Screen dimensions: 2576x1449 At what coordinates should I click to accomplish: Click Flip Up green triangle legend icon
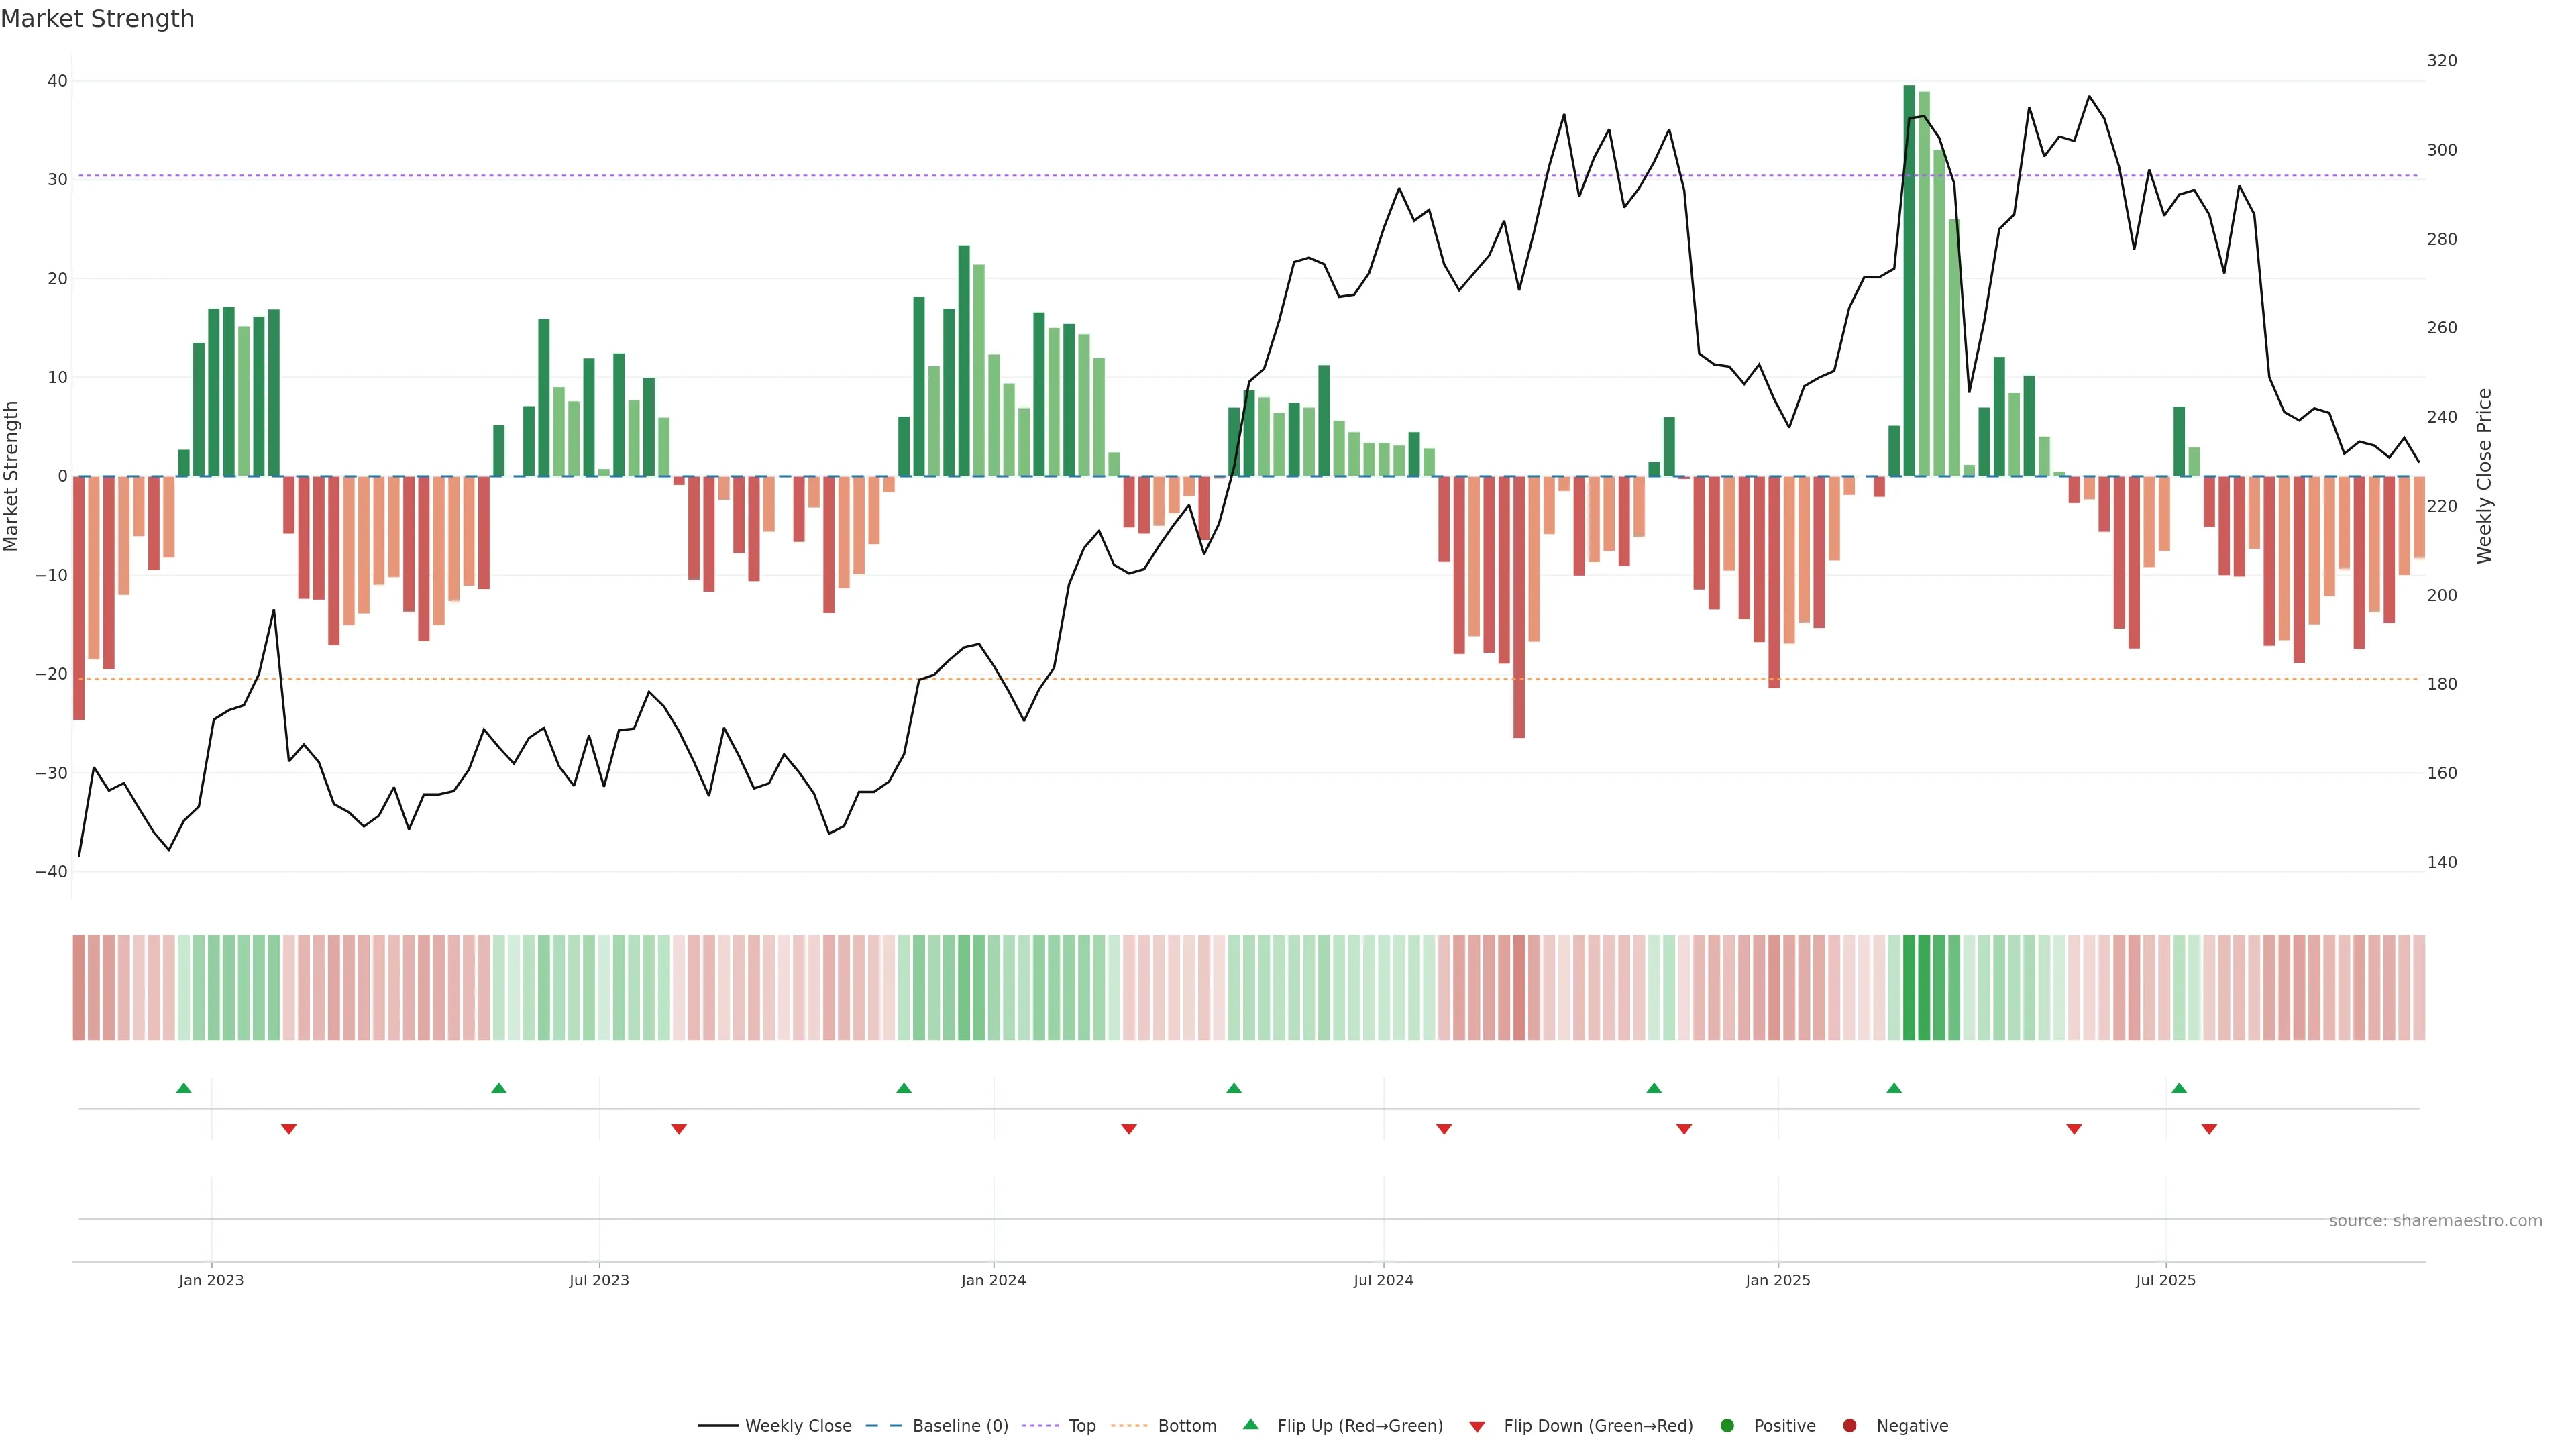(x=1250, y=1424)
